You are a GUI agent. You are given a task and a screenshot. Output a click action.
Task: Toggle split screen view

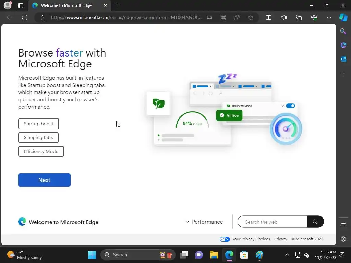[268, 17]
